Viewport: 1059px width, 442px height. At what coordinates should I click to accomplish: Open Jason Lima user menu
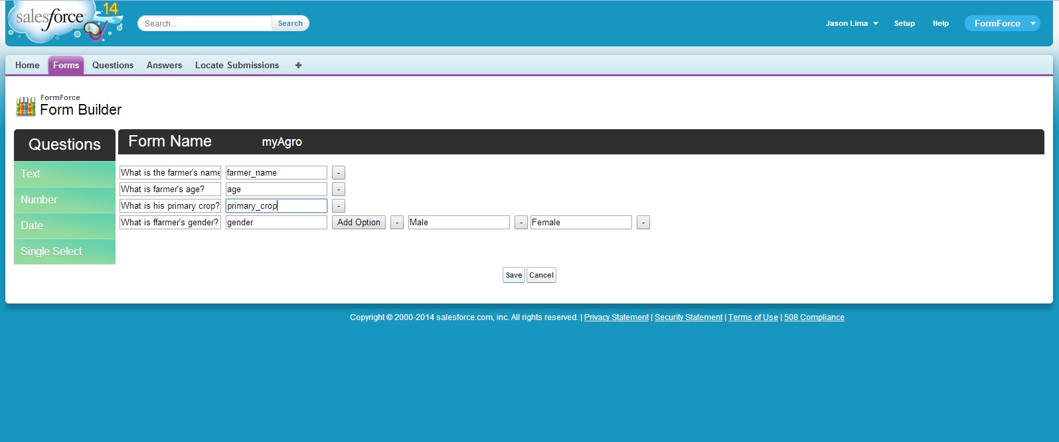coord(852,23)
